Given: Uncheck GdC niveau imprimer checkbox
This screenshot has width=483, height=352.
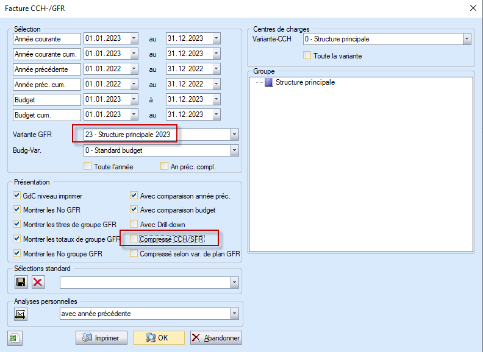Looking at the screenshot, I should [17, 196].
